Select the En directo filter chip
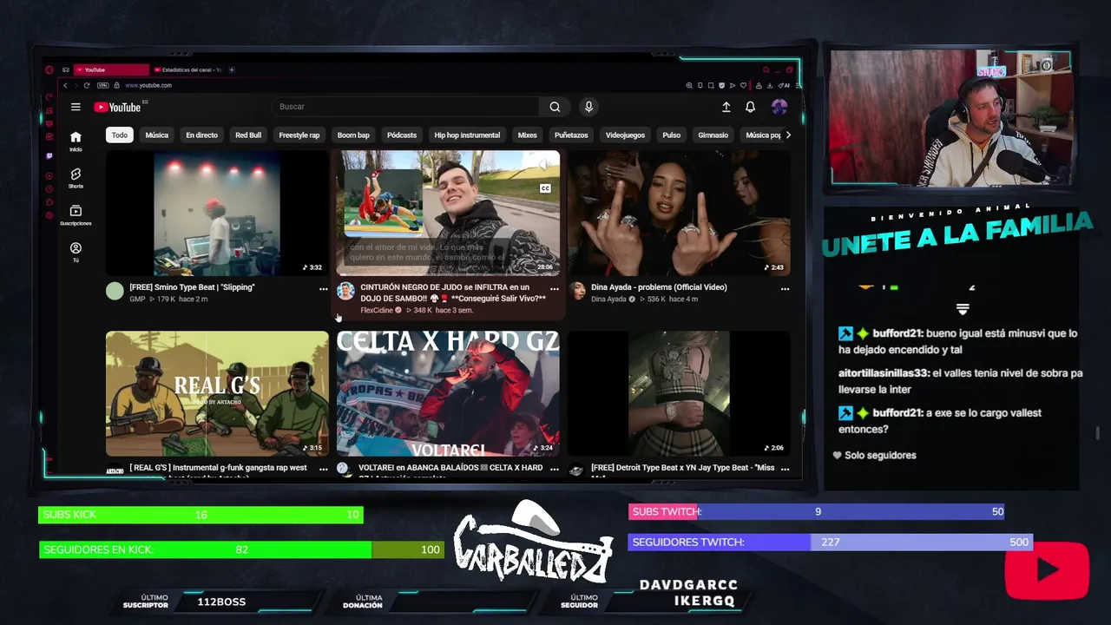Viewport: 1111px width, 625px height. [201, 135]
